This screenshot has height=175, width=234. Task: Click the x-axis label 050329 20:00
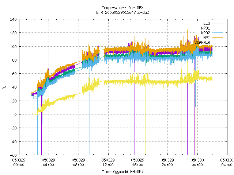pyautogui.click(x=167, y=162)
